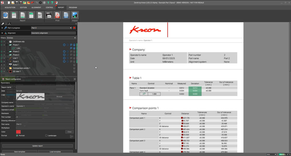
Task: Switch to the Acquisition tab
Action: coord(10,7)
